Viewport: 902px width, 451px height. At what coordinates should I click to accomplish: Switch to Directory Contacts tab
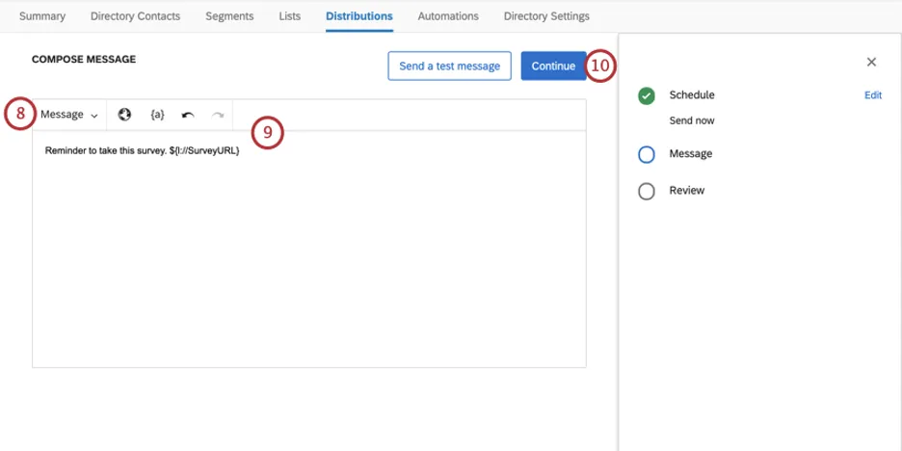pos(135,16)
